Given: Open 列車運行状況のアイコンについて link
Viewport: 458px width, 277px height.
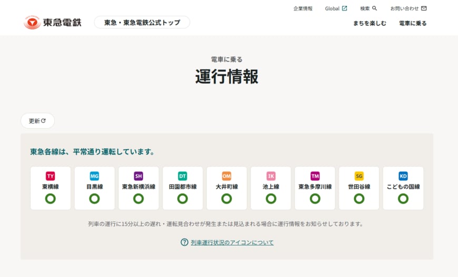Looking at the screenshot, I should coord(232,242).
